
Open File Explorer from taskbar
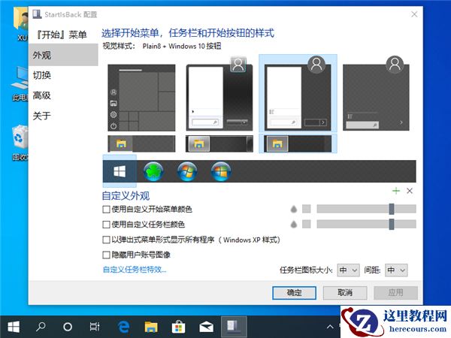click(151, 327)
